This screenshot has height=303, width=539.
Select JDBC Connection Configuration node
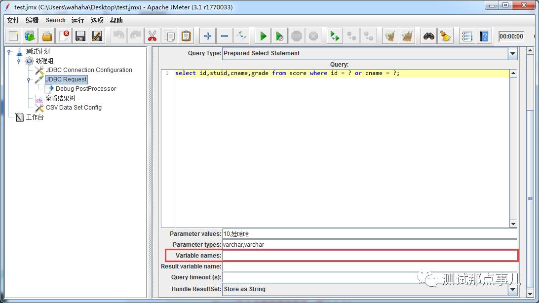tap(89, 70)
